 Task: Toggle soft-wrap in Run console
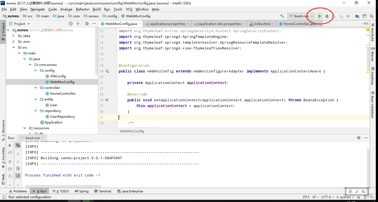[18, 169]
